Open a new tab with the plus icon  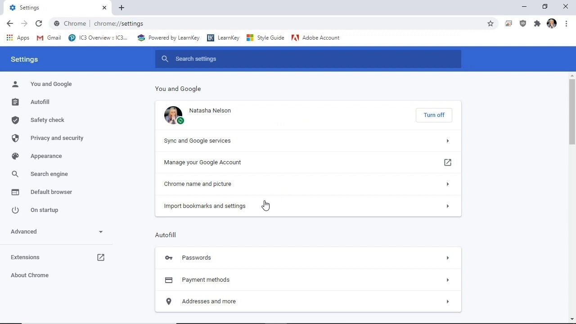[x=121, y=8]
